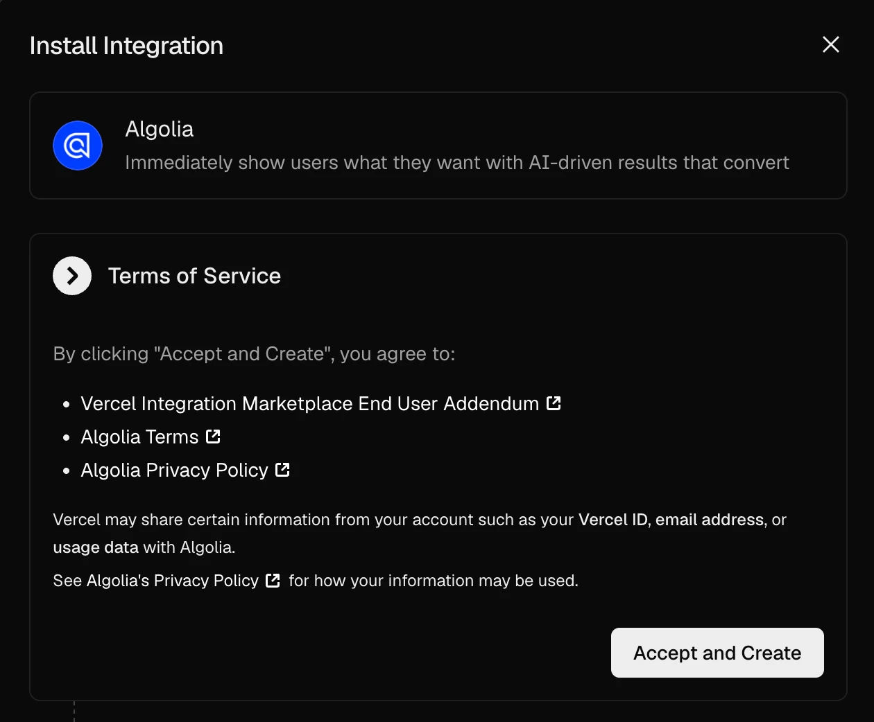Select the Algolia integration name

point(159,129)
